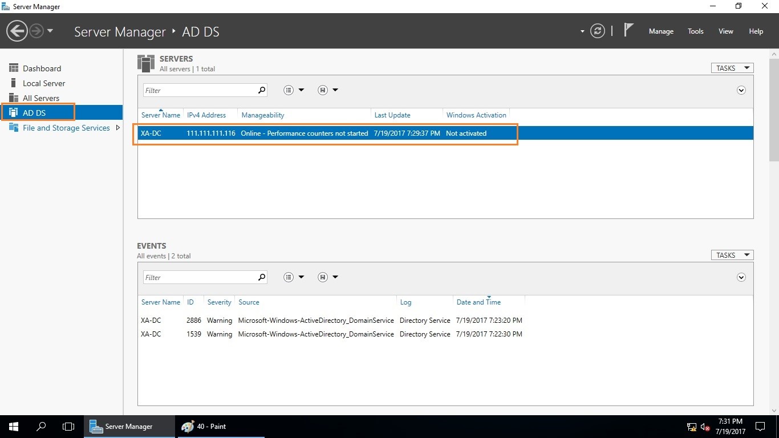779x438 pixels.
Task: Open dropdown arrow beside Events criteria icon
Action: pos(302,277)
